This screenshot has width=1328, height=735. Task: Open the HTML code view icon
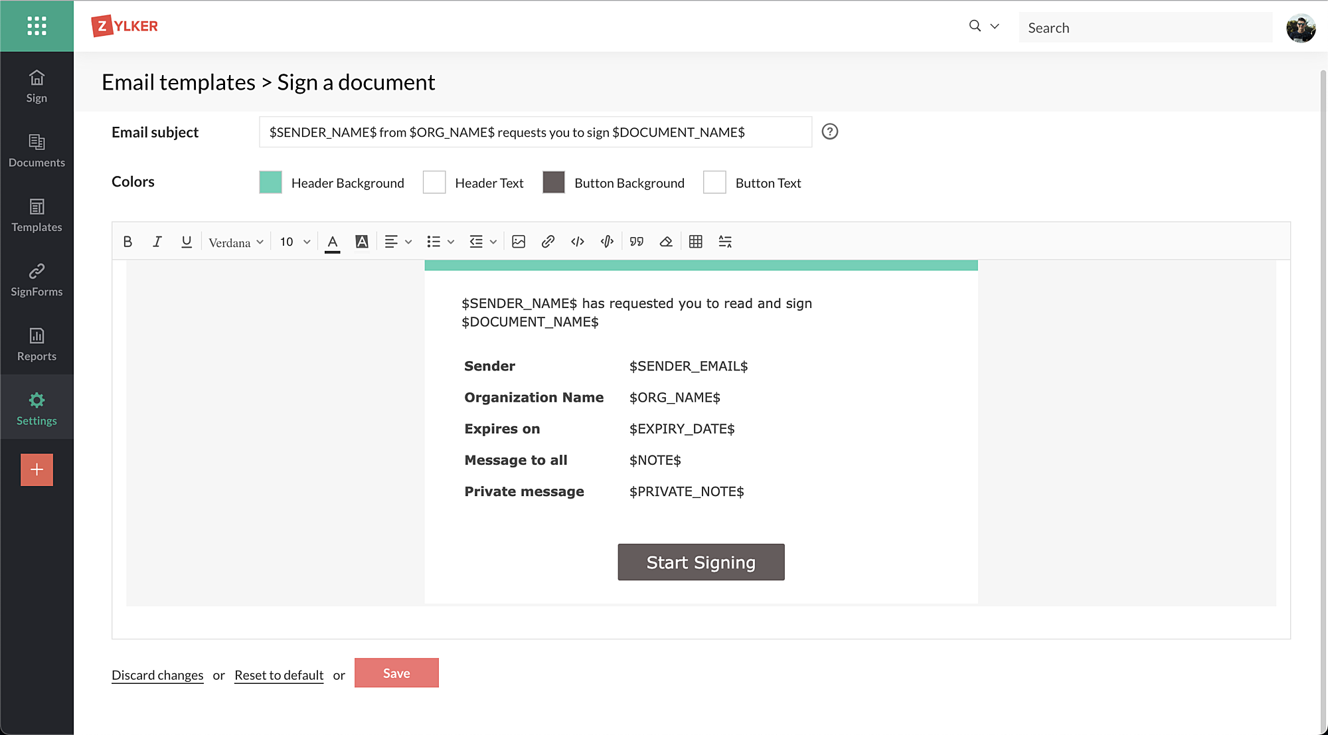point(578,242)
